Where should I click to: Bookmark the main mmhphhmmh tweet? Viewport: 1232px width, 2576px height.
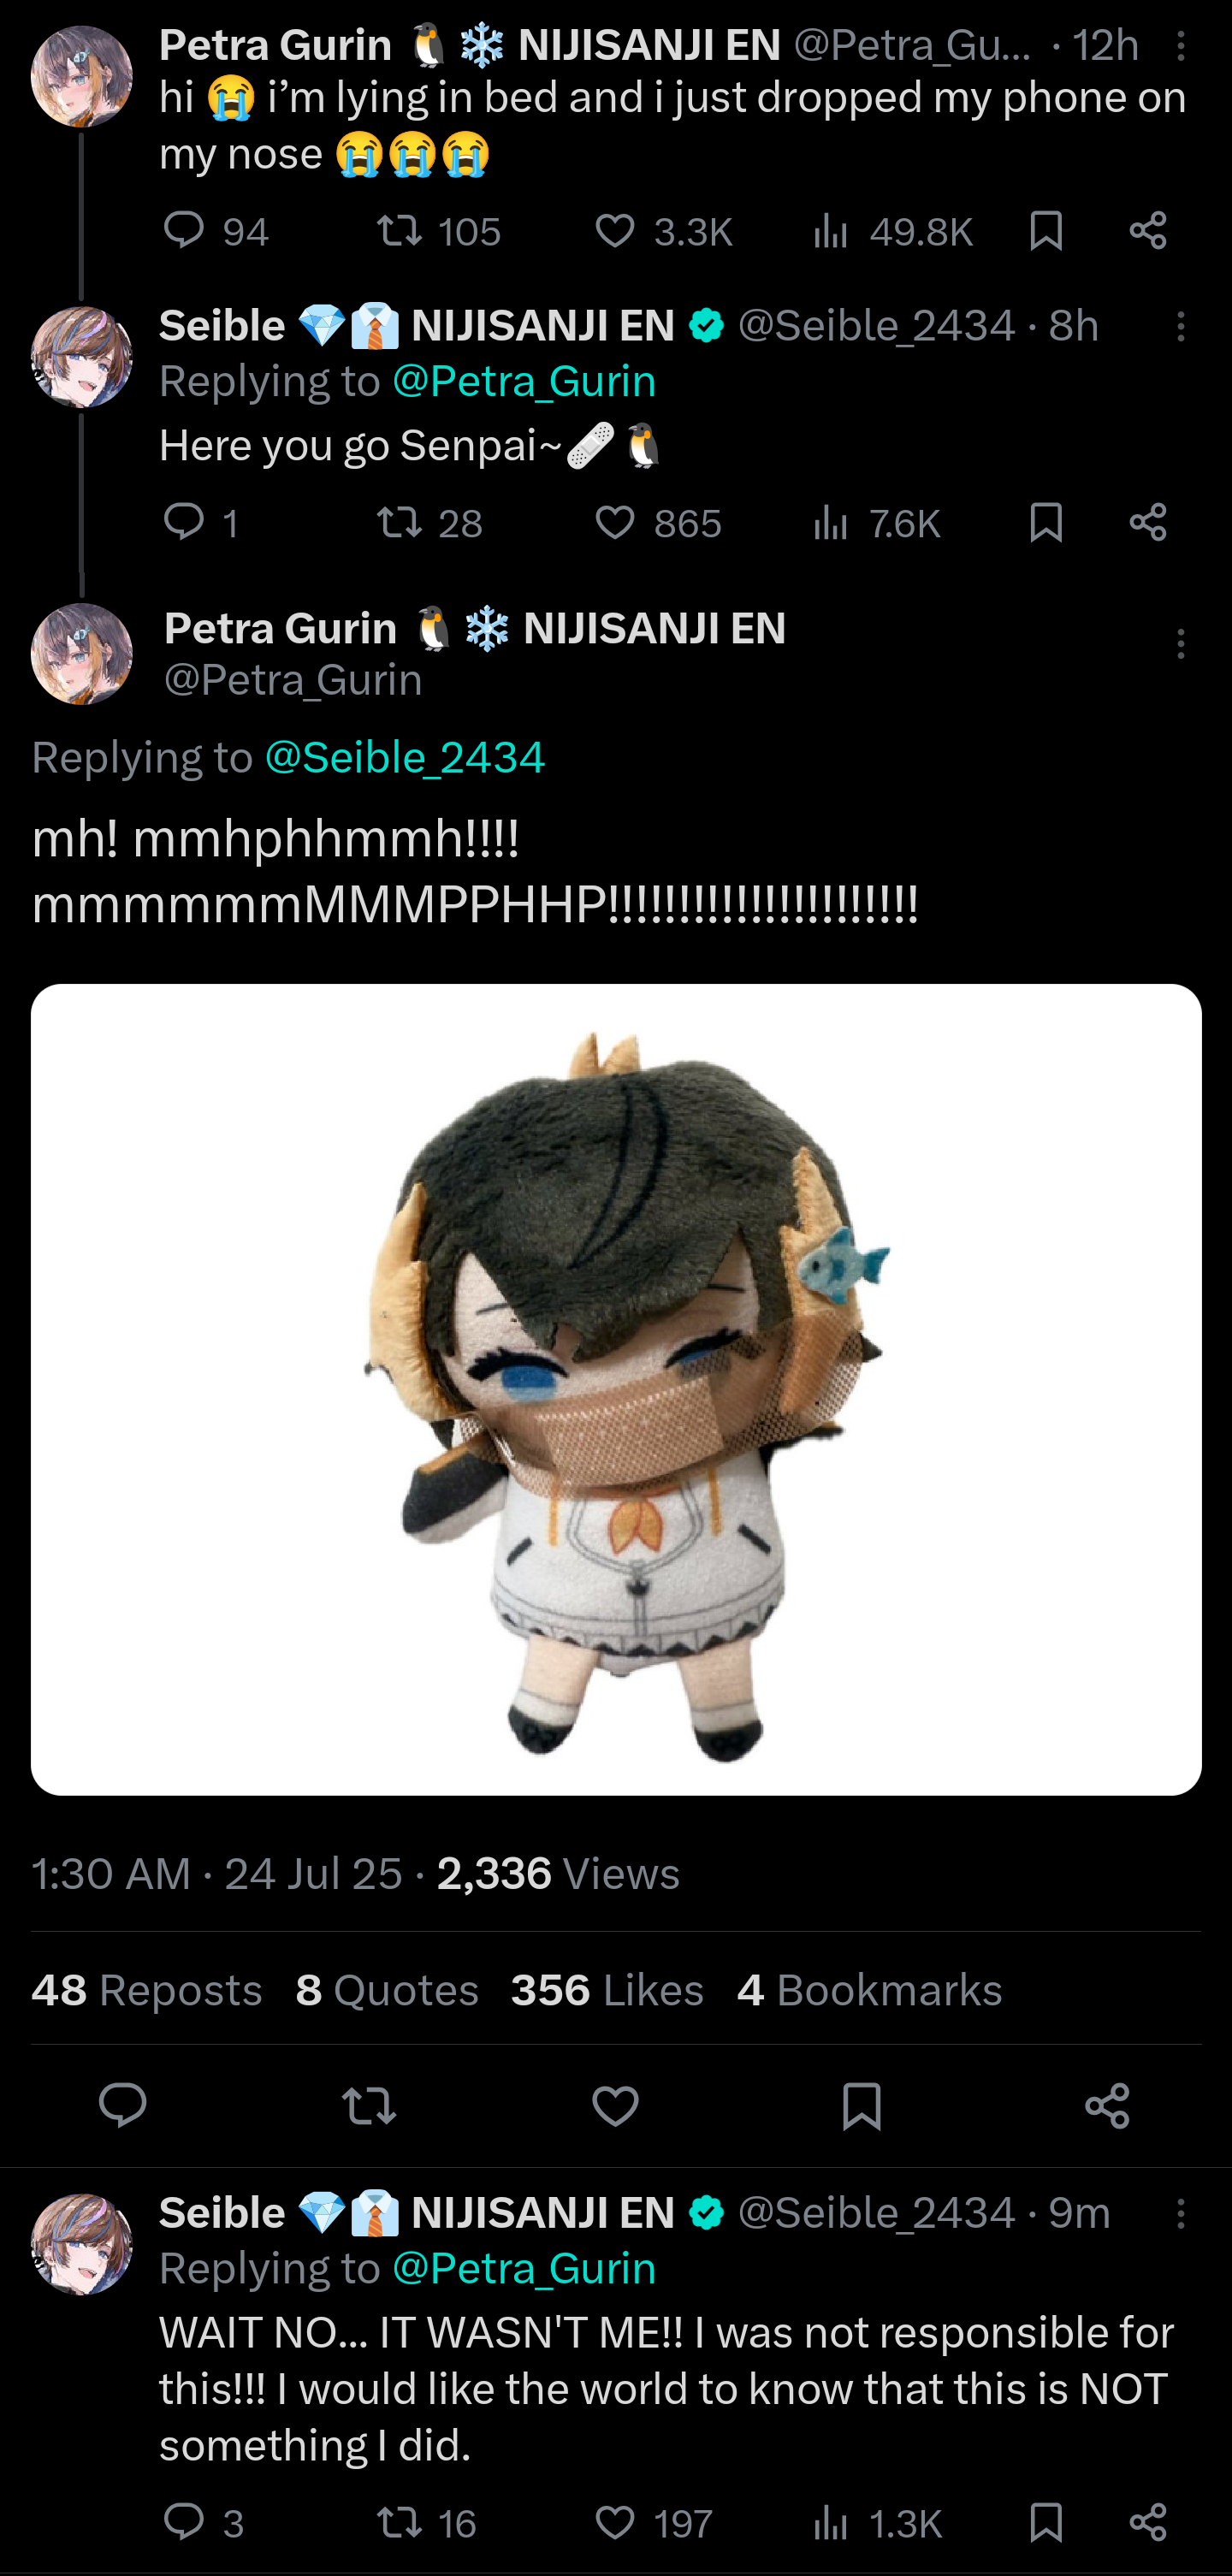click(x=861, y=2106)
